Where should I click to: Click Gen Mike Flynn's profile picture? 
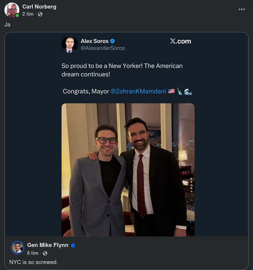[17, 247]
